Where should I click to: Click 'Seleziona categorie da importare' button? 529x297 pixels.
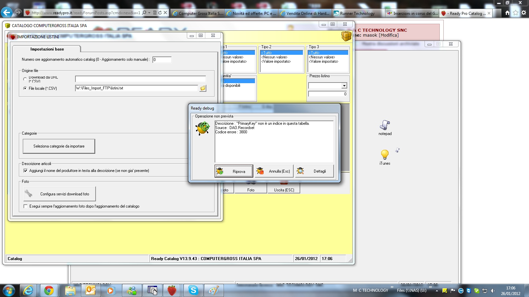[x=59, y=146]
